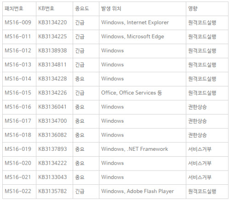This screenshot has width=230, height=200.
Task: Click the MS16-022 patch number cell
Action: [19, 192]
